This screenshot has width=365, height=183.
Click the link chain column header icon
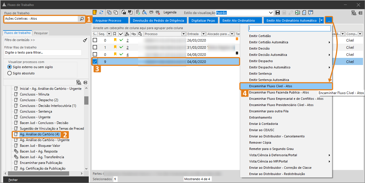coord(134,34)
